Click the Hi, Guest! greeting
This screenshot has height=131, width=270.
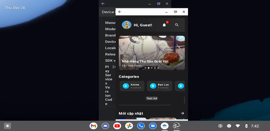coord(143,25)
